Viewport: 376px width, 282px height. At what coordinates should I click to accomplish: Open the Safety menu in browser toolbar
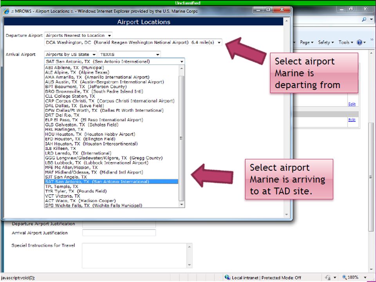click(x=325, y=42)
